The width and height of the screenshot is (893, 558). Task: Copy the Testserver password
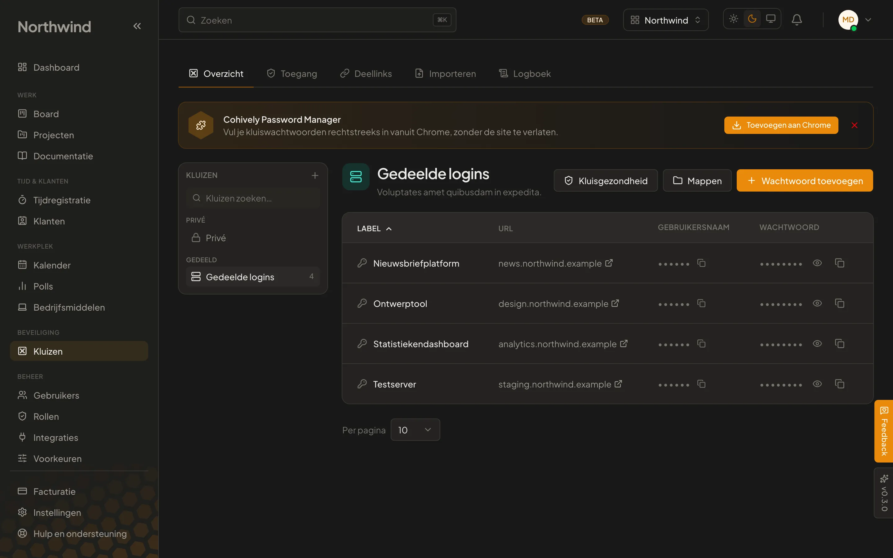click(839, 384)
